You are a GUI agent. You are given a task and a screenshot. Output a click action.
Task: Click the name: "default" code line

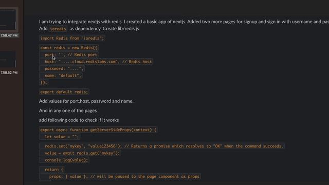click(61, 76)
